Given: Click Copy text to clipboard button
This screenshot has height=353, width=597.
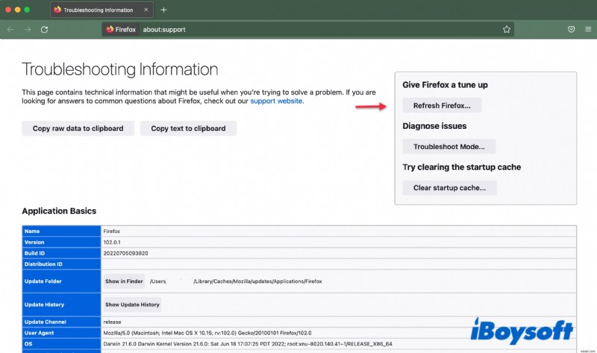Looking at the screenshot, I should point(188,128).
